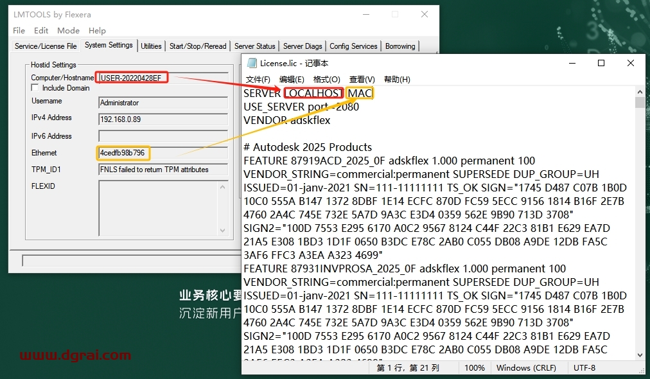Click the Computer/Hostname field

163,78
